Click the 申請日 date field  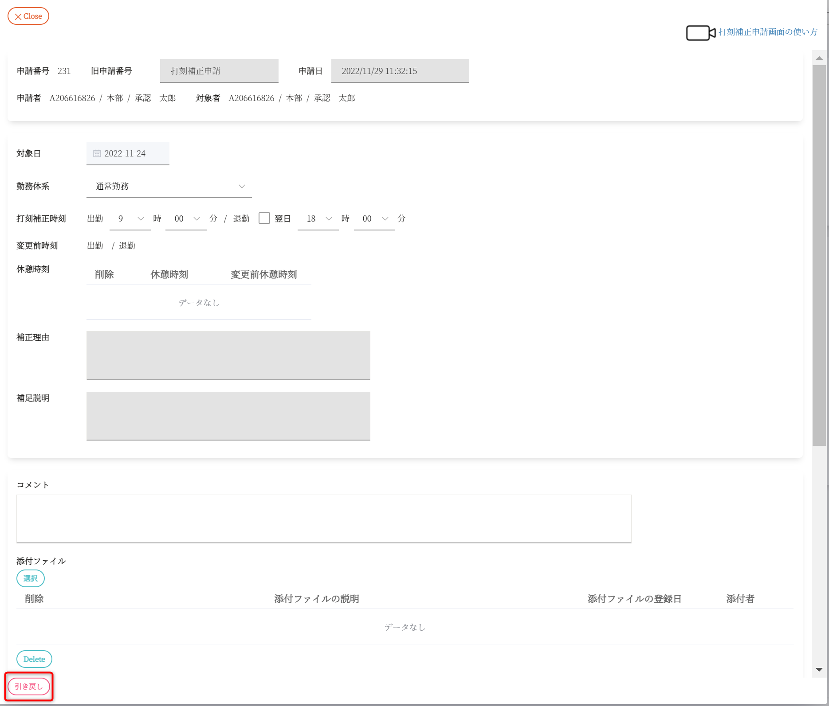coord(400,71)
